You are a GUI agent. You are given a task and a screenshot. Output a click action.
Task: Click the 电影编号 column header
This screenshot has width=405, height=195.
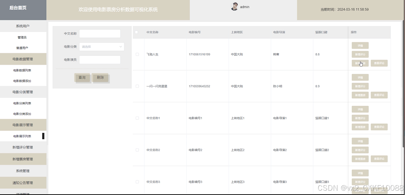click(195, 32)
